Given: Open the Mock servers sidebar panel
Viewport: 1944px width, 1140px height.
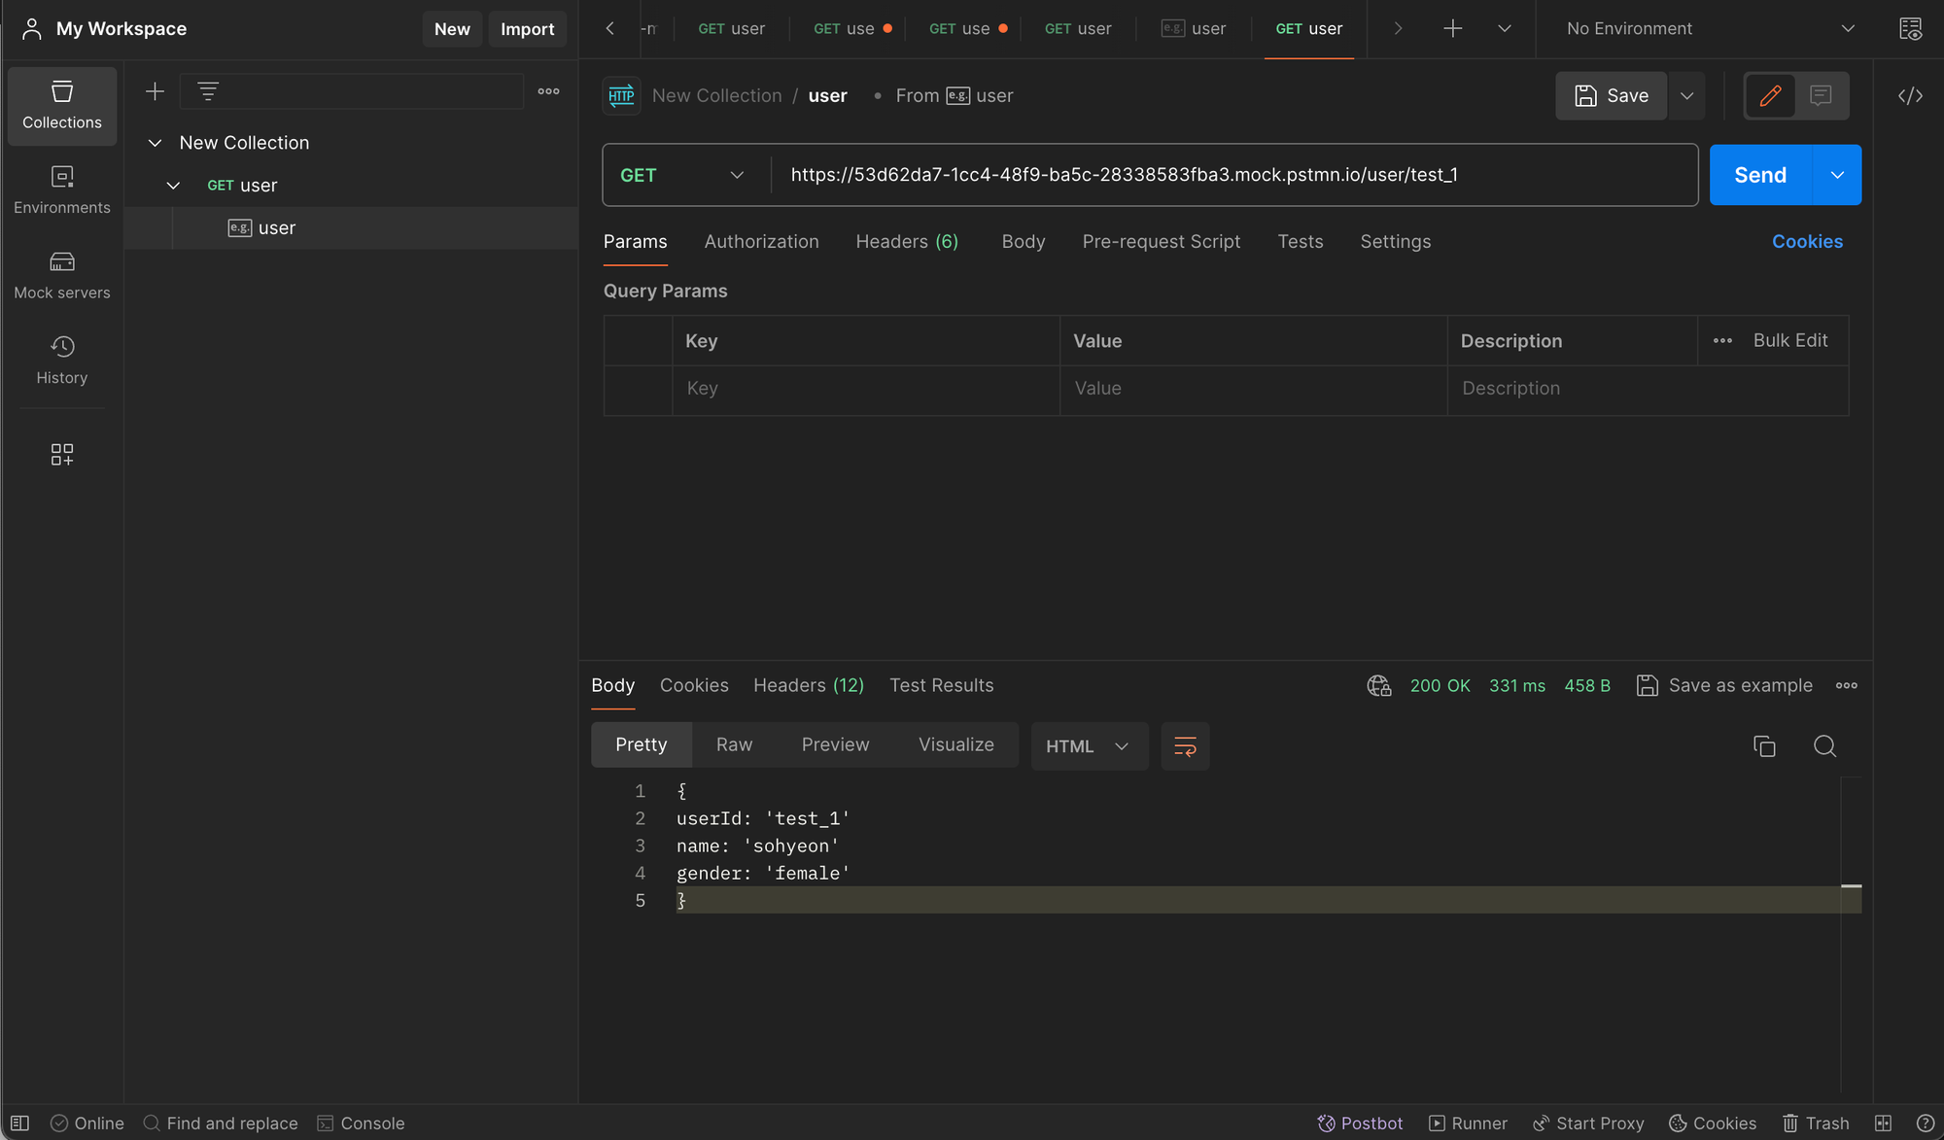Looking at the screenshot, I should point(61,275).
